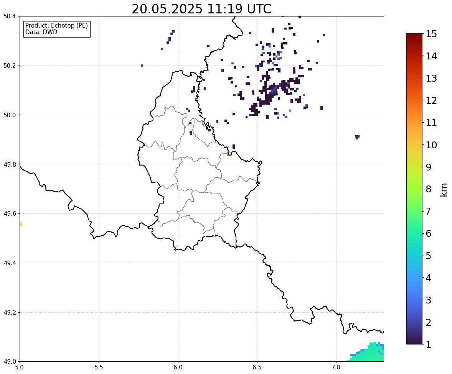Click longitude axis label 7.0
The width and height of the screenshot is (452, 374).
337,367
